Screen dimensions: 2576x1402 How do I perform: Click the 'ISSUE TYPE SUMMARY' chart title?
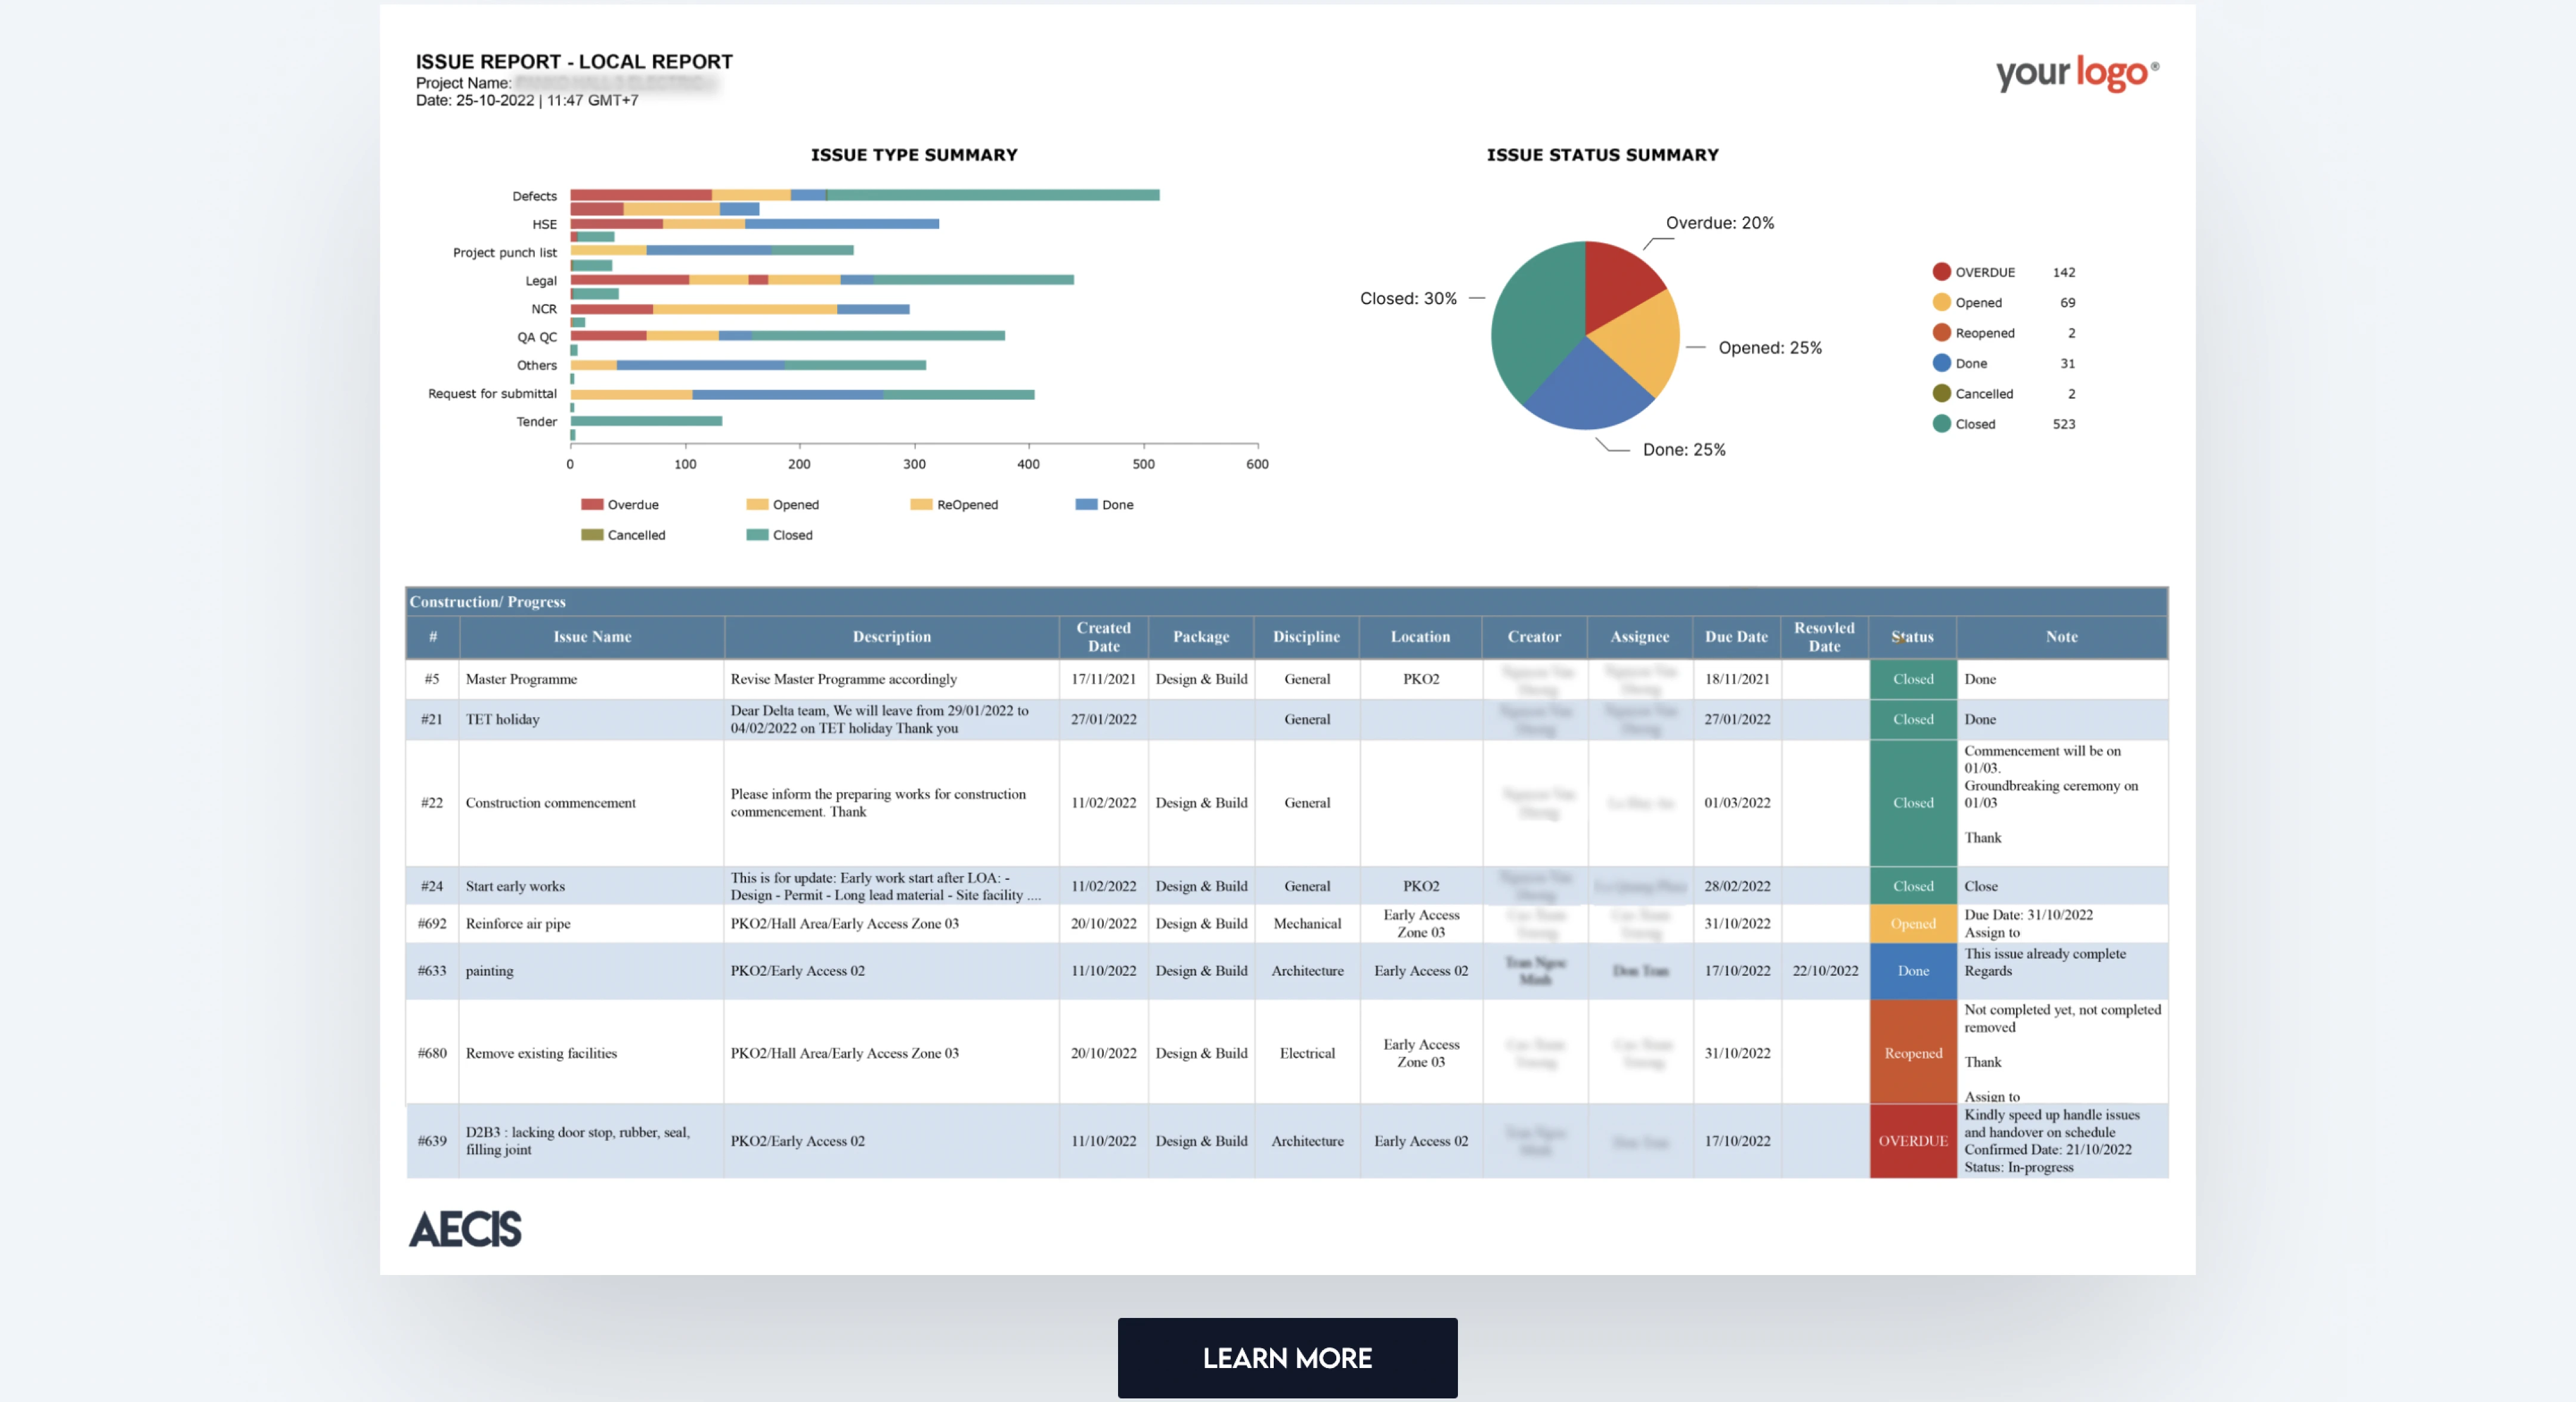pos(914,155)
